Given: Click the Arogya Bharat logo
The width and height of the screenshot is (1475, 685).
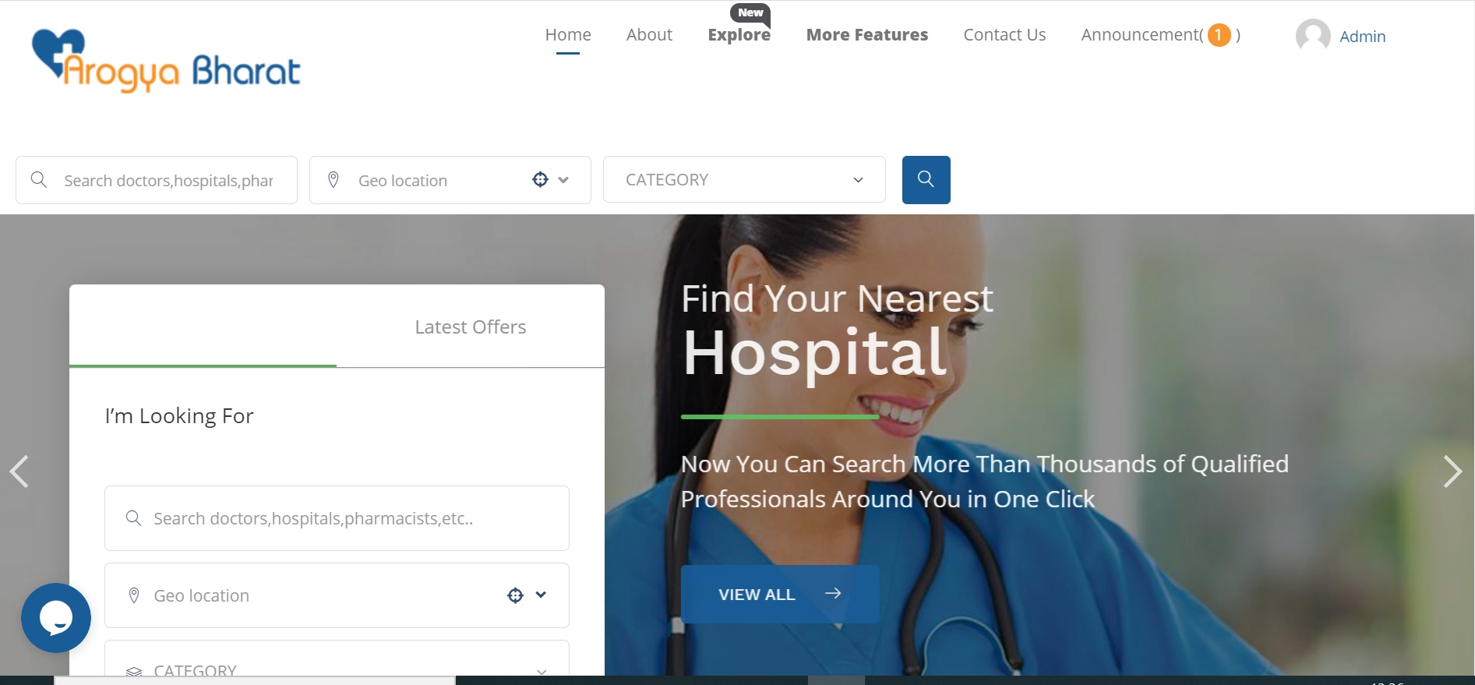Looking at the screenshot, I should pos(166,61).
